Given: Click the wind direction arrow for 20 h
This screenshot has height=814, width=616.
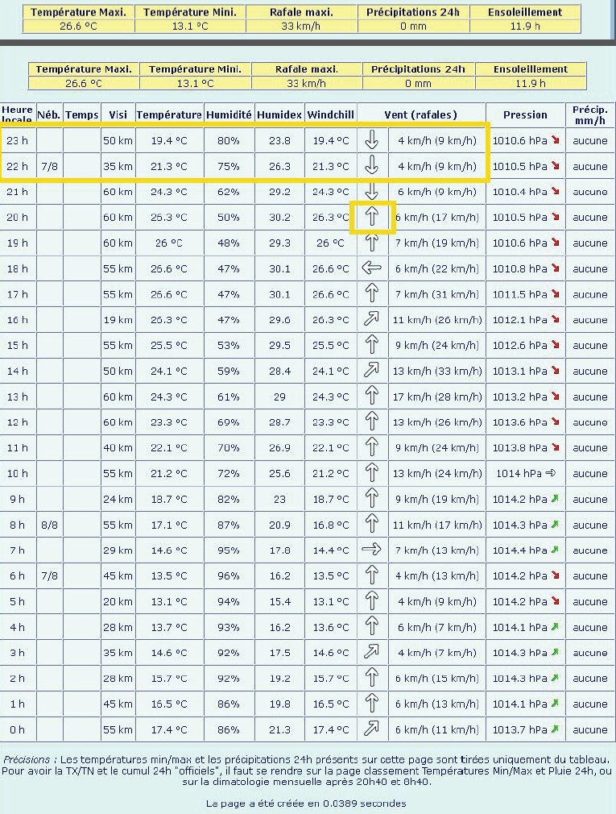Looking at the screenshot, I should point(371,218).
